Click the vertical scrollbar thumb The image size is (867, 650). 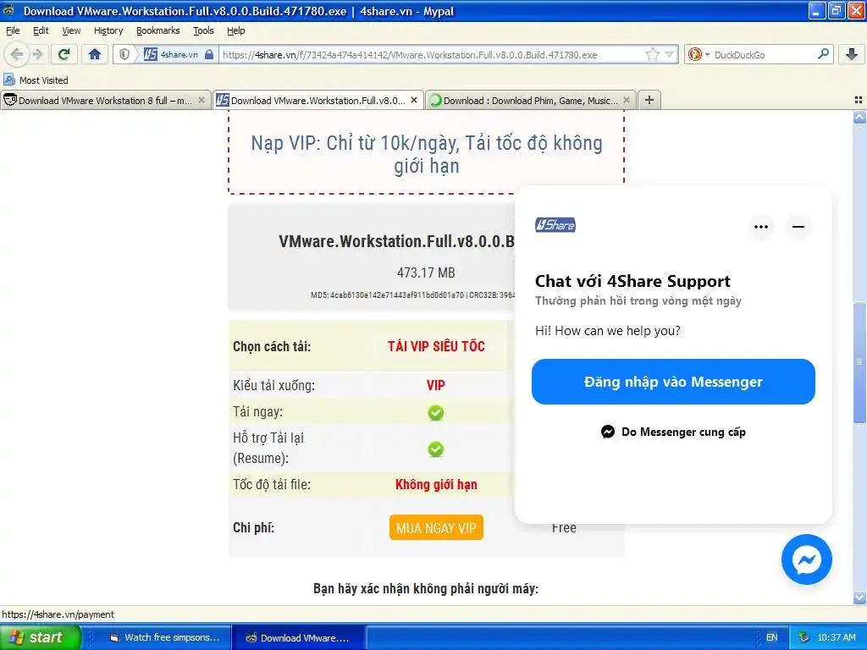(x=859, y=362)
